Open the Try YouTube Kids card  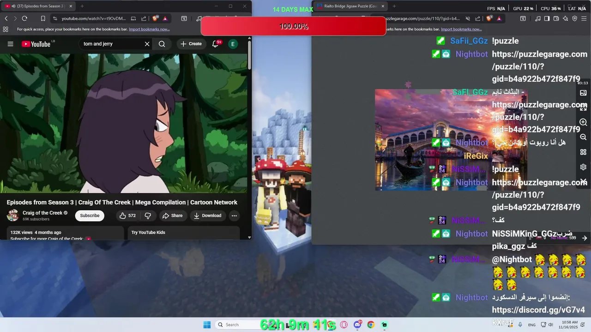click(x=184, y=232)
